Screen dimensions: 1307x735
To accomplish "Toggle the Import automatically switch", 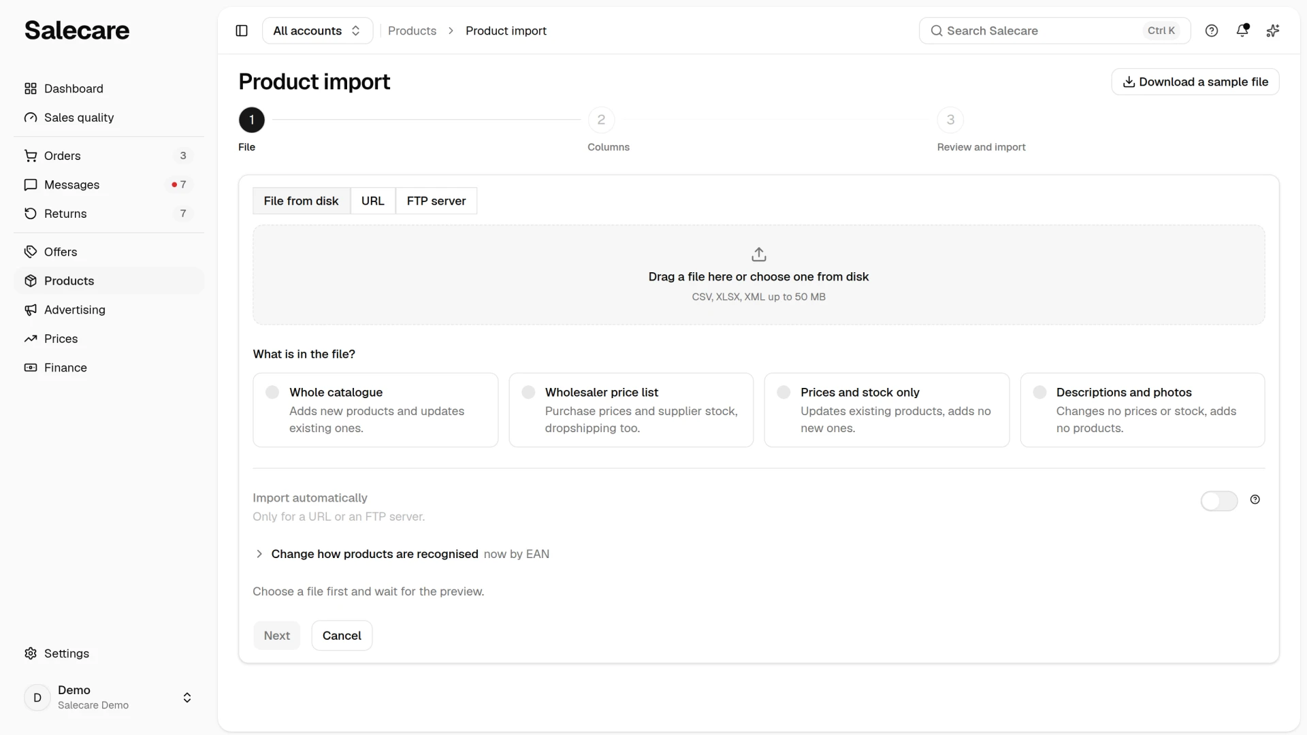I will point(1219,501).
